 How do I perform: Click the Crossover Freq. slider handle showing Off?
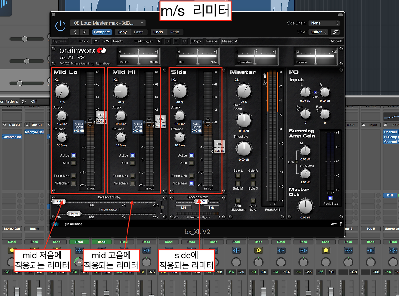(59, 201)
